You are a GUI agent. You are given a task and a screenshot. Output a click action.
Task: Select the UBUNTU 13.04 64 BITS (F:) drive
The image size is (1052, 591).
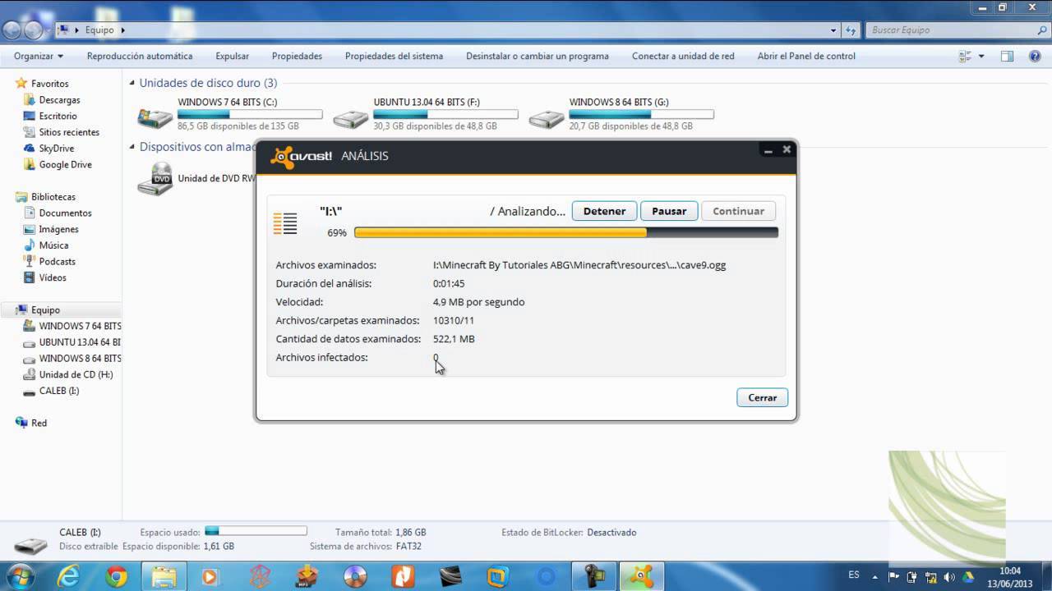tap(426, 114)
